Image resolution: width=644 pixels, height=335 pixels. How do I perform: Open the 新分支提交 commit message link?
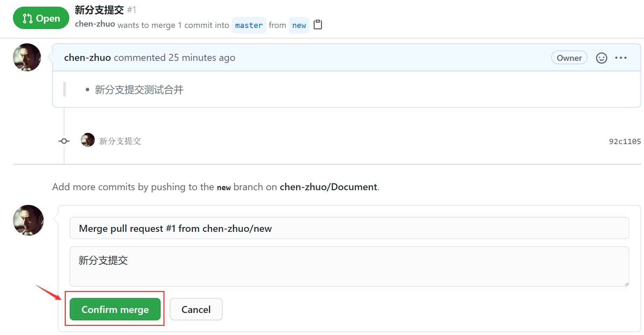point(120,141)
